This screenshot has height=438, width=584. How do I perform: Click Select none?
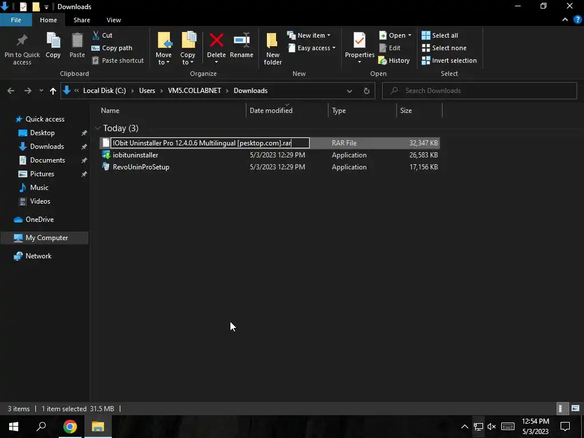444,48
